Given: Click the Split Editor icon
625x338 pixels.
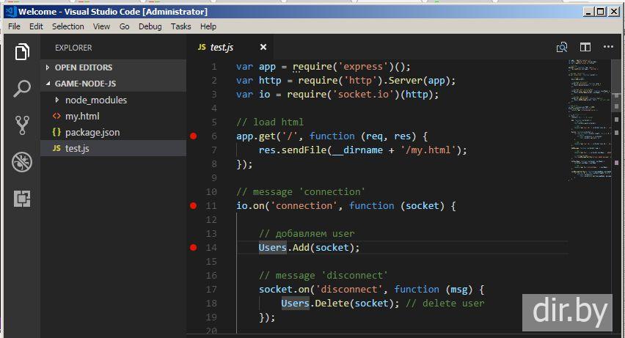Looking at the screenshot, I should pos(585,47).
